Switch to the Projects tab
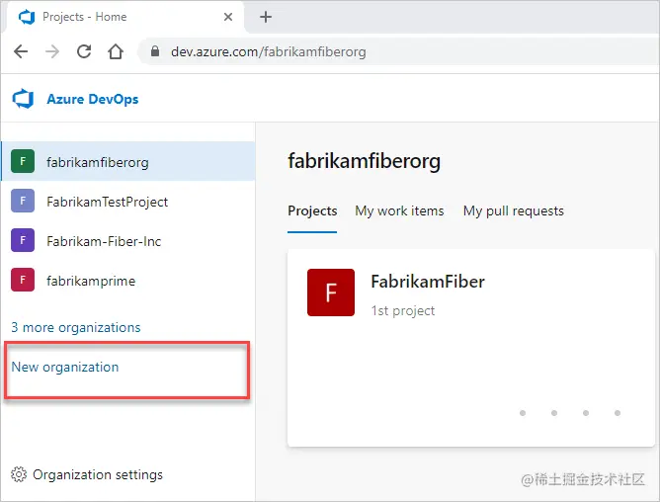 312,210
